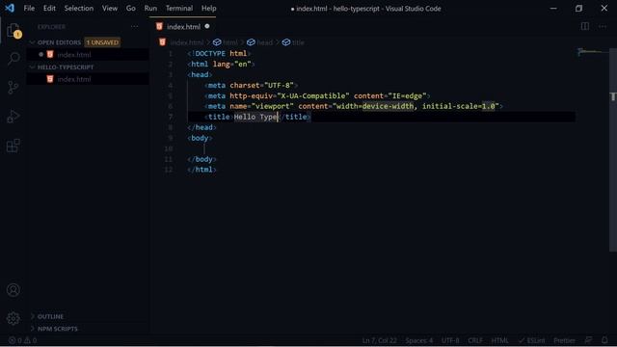Click line number 10 in gutter

click(x=169, y=148)
